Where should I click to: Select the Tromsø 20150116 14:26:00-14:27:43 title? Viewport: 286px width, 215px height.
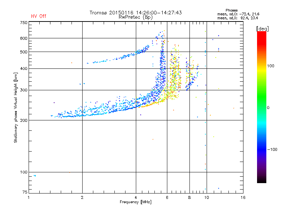coord(135,13)
